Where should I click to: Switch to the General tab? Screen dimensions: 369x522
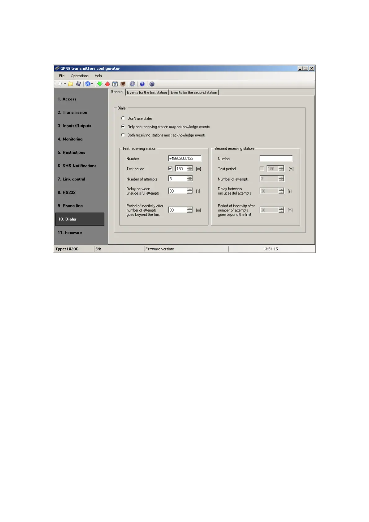coord(117,92)
